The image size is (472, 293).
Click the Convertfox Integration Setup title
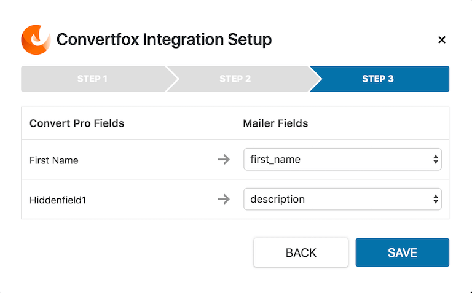[164, 40]
